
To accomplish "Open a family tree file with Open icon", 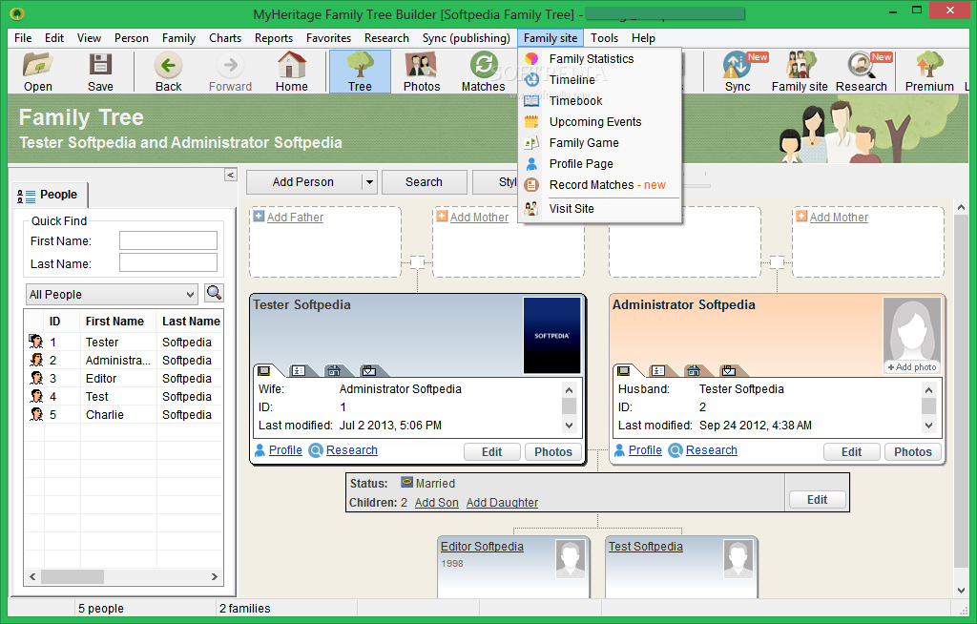I will (x=38, y=73).
